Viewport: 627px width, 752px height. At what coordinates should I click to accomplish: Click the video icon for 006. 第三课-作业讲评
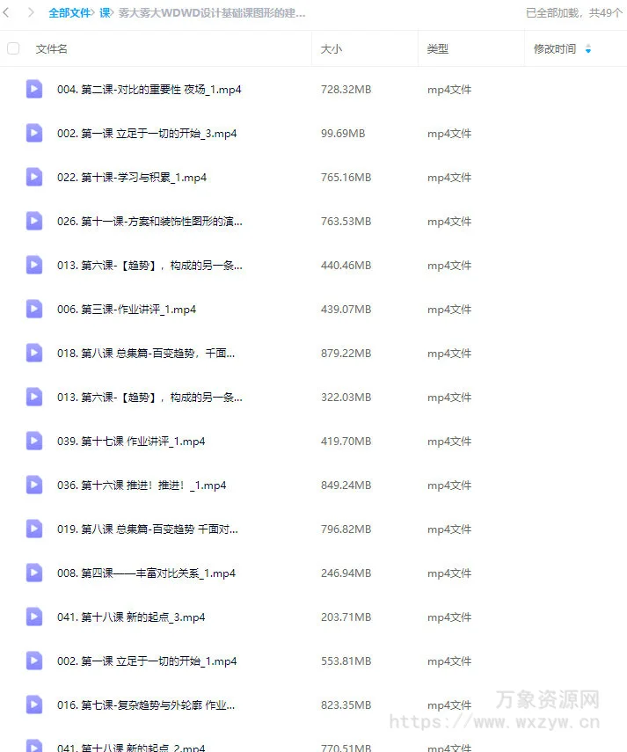34,309
